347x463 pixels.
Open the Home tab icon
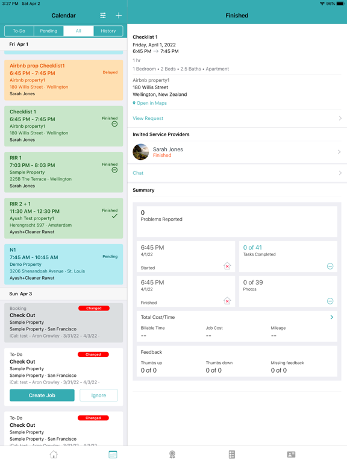54,454
